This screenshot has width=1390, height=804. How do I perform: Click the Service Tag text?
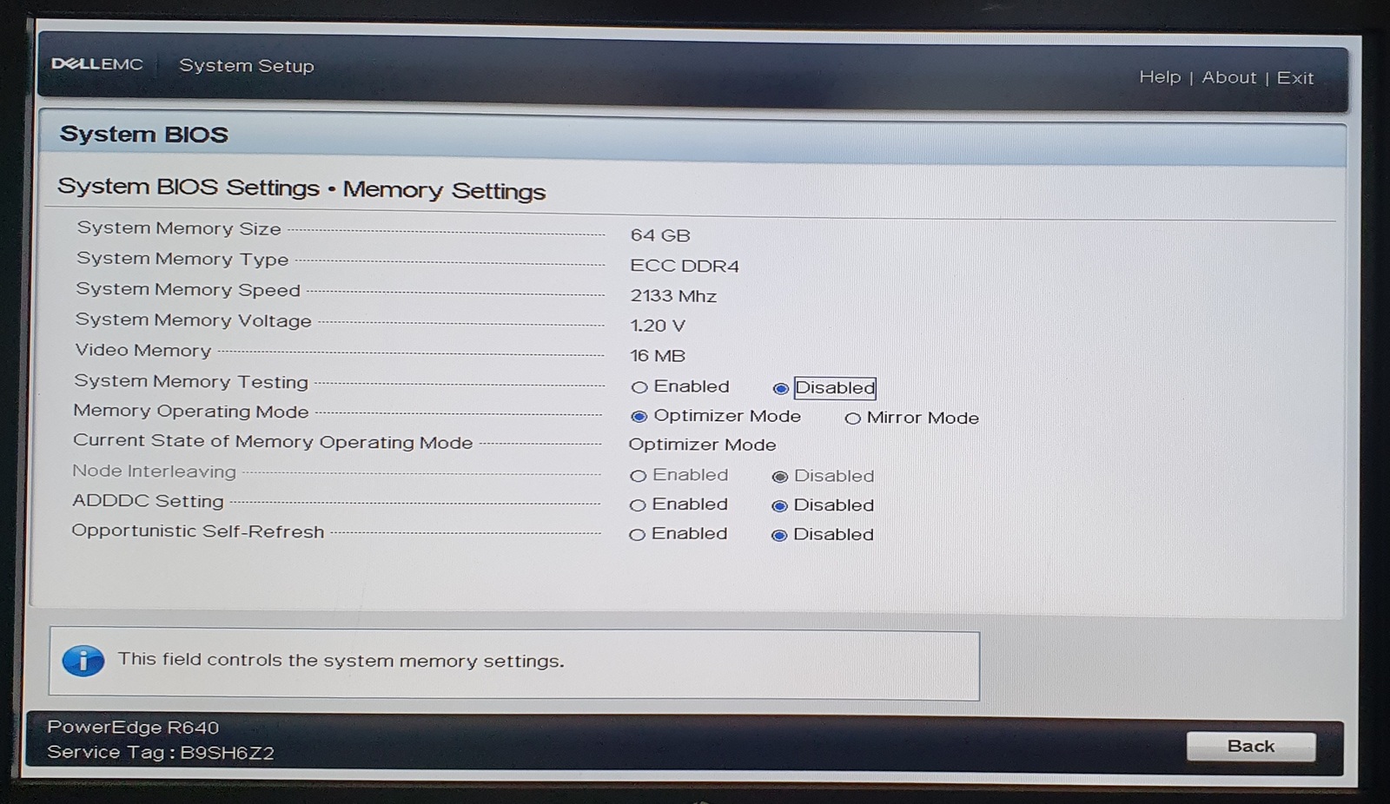161,753
